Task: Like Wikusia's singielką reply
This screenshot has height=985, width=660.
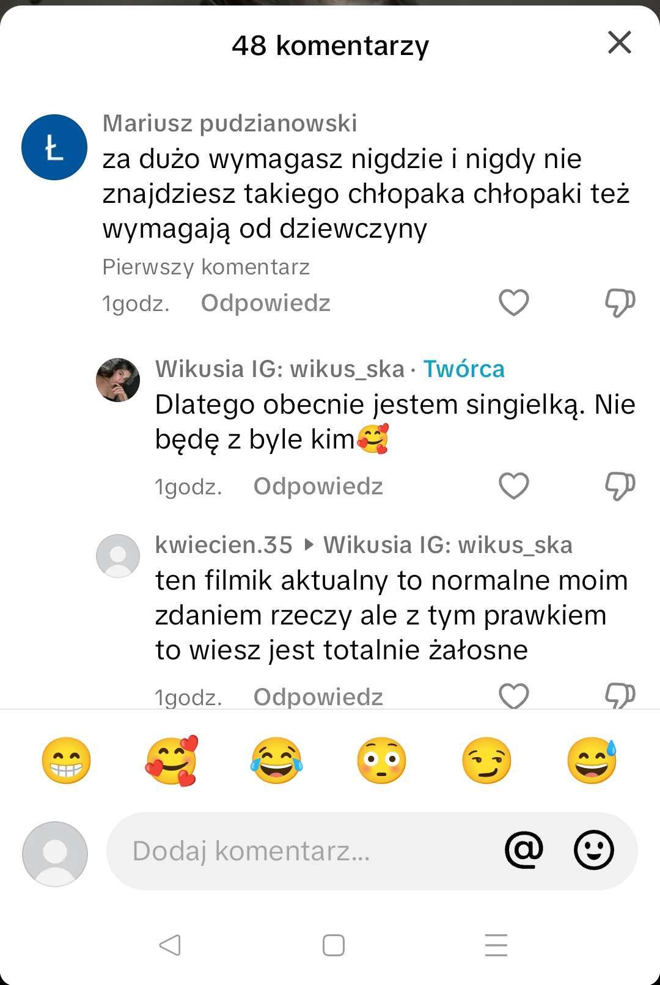Action: [513, 486]
